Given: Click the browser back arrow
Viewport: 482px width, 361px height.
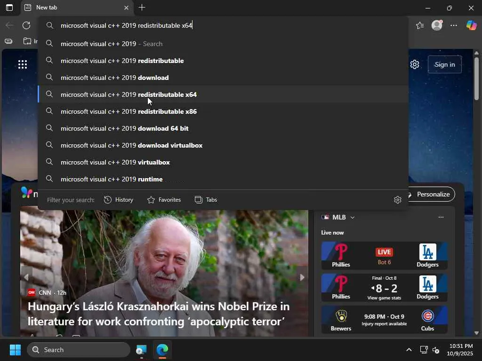Looking at the screenshot, I should click(9, 25).
